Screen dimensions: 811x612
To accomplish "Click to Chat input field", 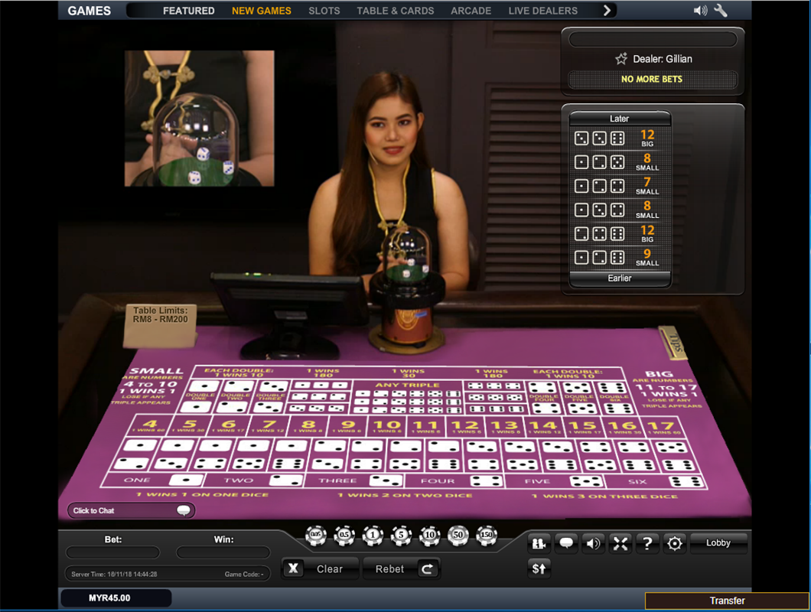I will 124,510.
